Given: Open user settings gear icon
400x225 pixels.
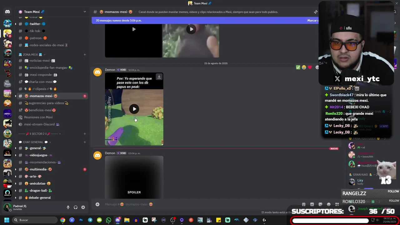Looking at the screenshot, I should [x=83, y=207].
